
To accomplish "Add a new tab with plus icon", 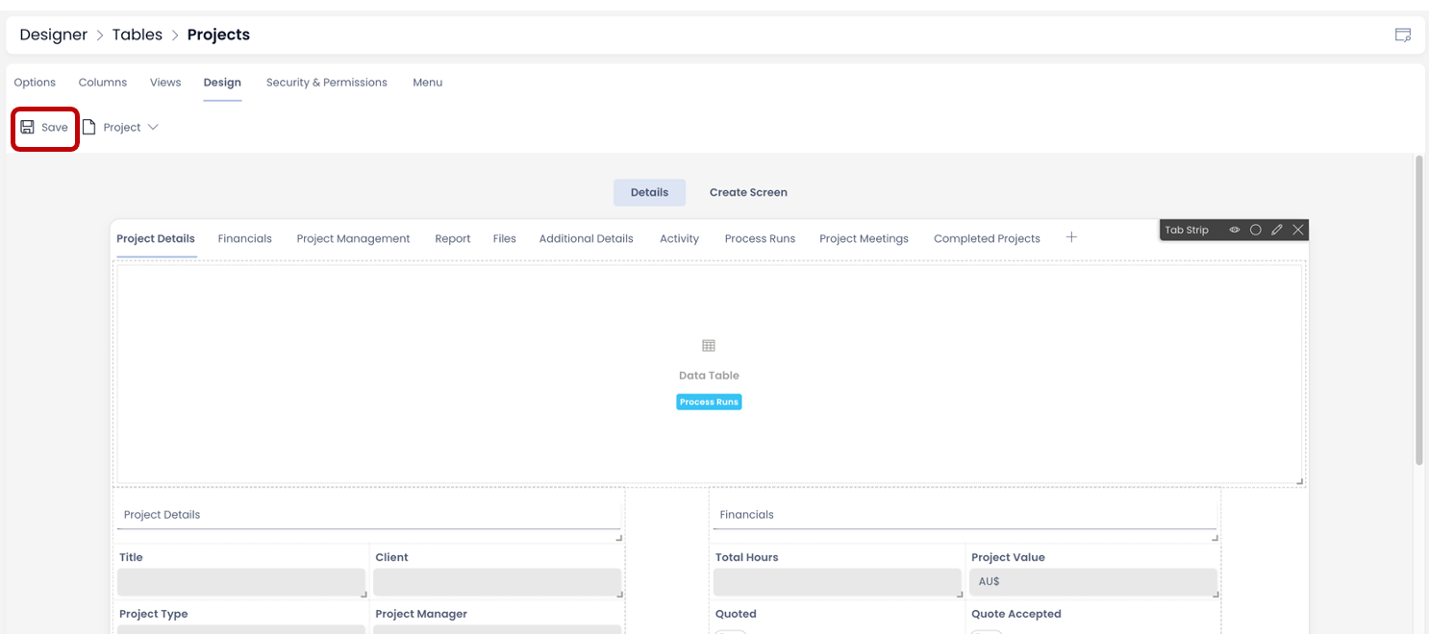I will coord(1071,237).
